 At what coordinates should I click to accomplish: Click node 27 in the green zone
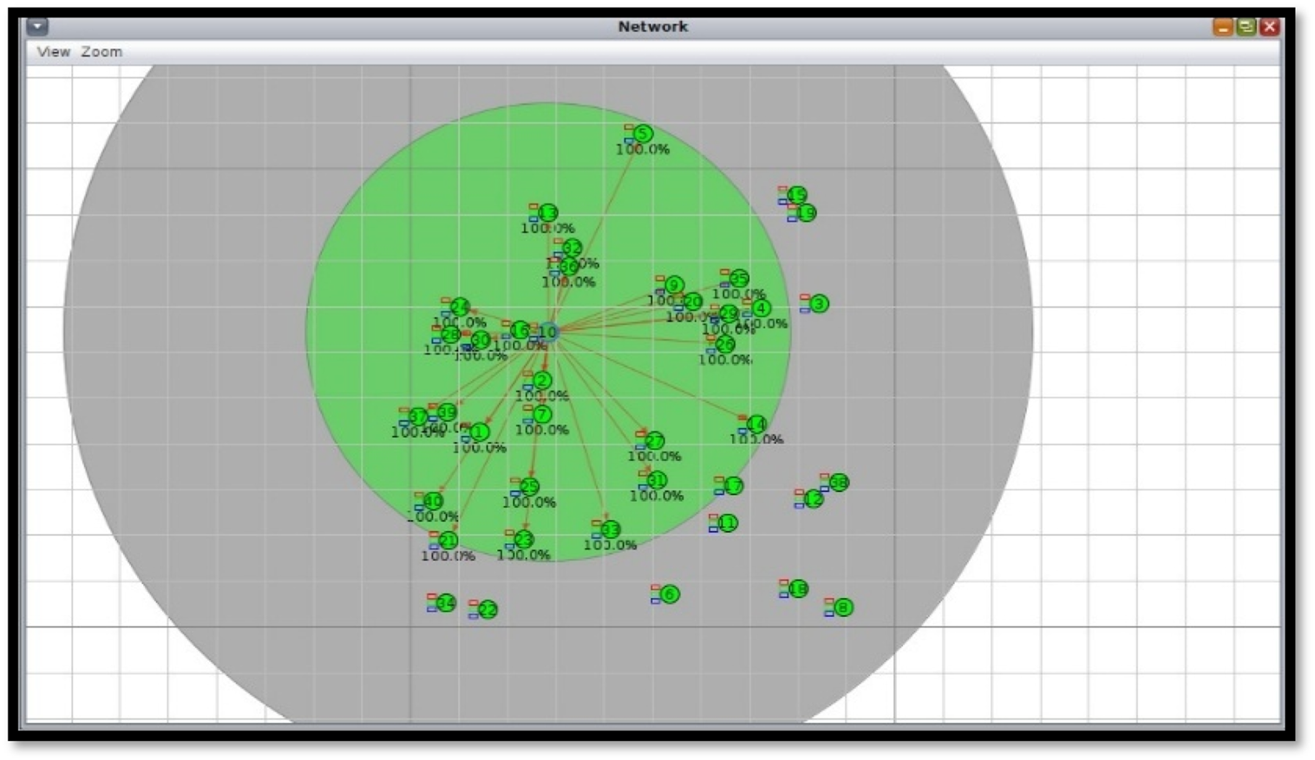pos(654,442)
